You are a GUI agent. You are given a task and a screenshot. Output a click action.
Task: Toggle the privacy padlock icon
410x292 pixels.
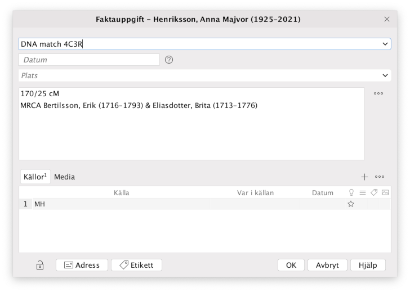coord(40,266)
